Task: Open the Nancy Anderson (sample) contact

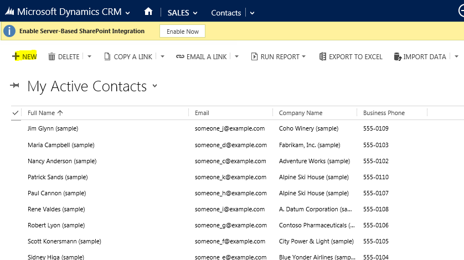Action: [x=62, y=161]
